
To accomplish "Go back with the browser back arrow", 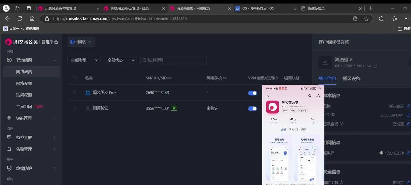I will click(8, 18).
